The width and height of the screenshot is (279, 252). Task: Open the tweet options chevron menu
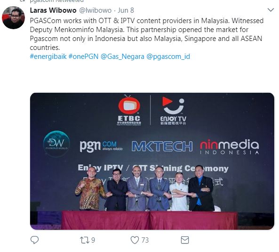point(271,10)
